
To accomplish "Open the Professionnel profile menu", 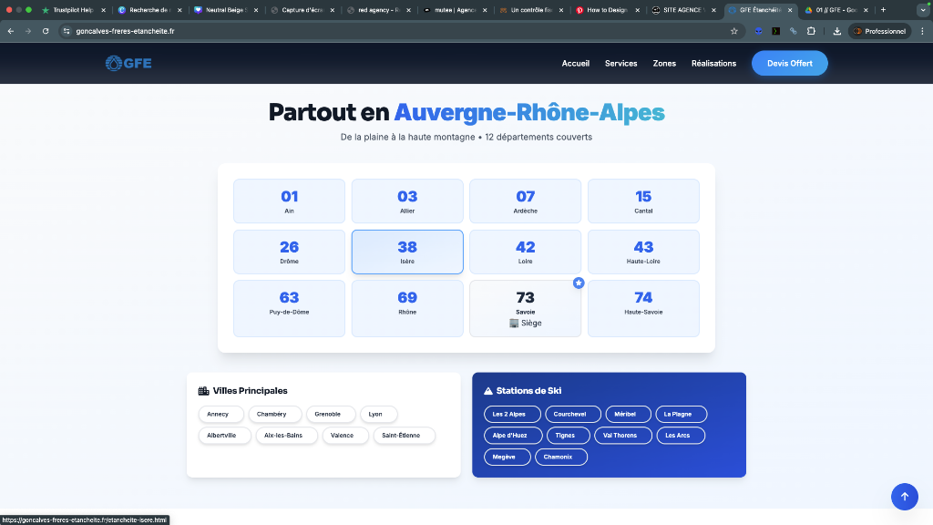I will [880, 31].
